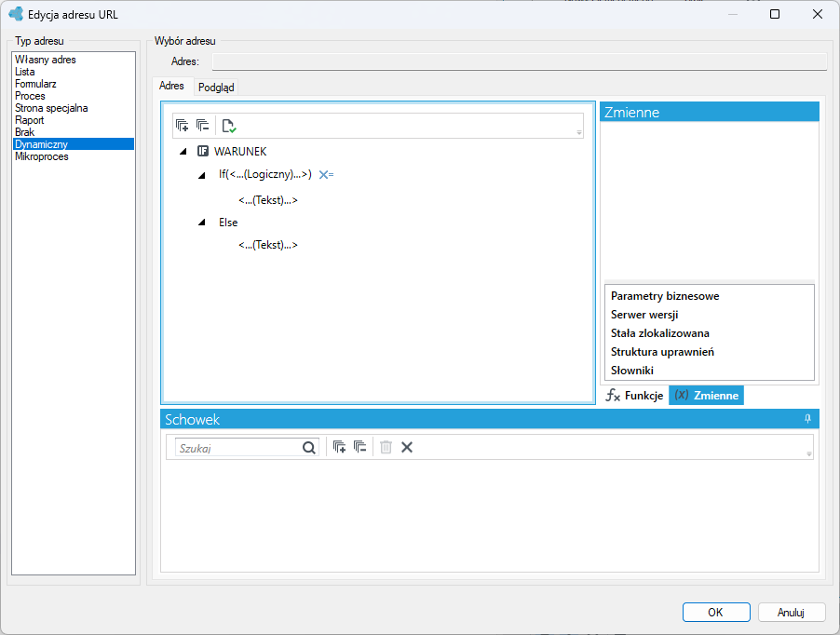Click the trash delete icon in Schowek
The image size is (840, 635).
click(x=386, y=447)
